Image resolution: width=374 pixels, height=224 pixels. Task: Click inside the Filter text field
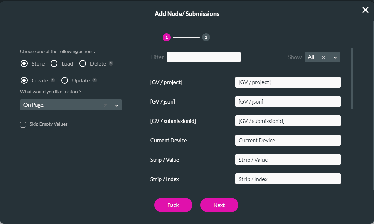click(x=203, y=57)
